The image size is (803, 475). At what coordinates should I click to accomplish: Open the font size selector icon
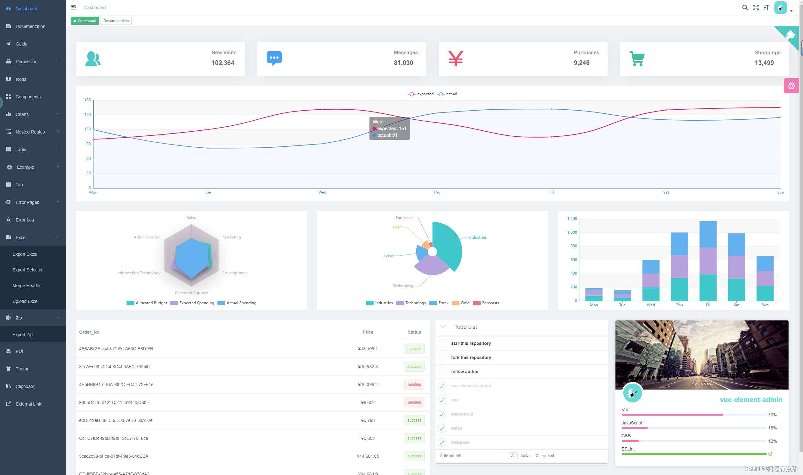766,8
